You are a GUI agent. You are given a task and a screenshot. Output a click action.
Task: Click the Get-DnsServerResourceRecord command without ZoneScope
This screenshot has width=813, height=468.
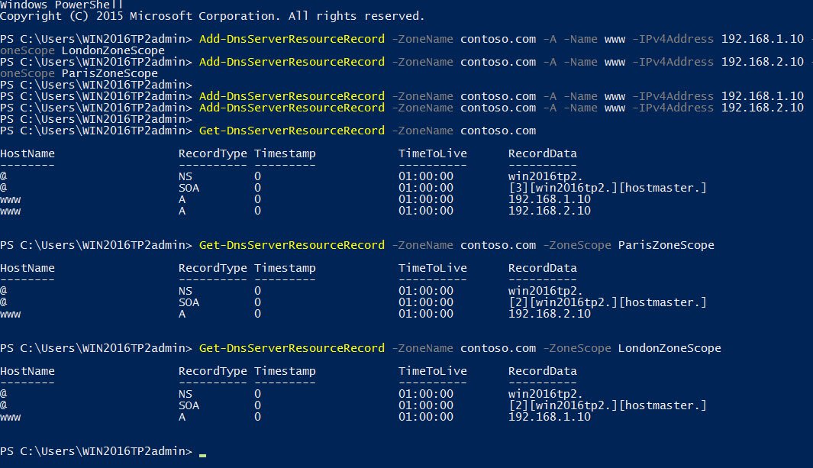[x=292, y=131]
